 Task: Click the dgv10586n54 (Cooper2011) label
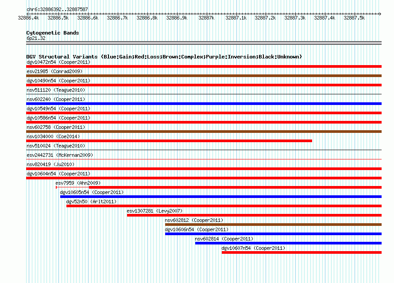(58, 118)
